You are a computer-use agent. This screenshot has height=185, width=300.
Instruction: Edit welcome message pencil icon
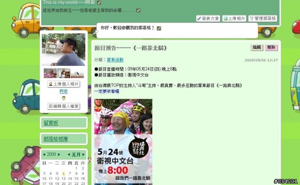click(x=159, y=28)
